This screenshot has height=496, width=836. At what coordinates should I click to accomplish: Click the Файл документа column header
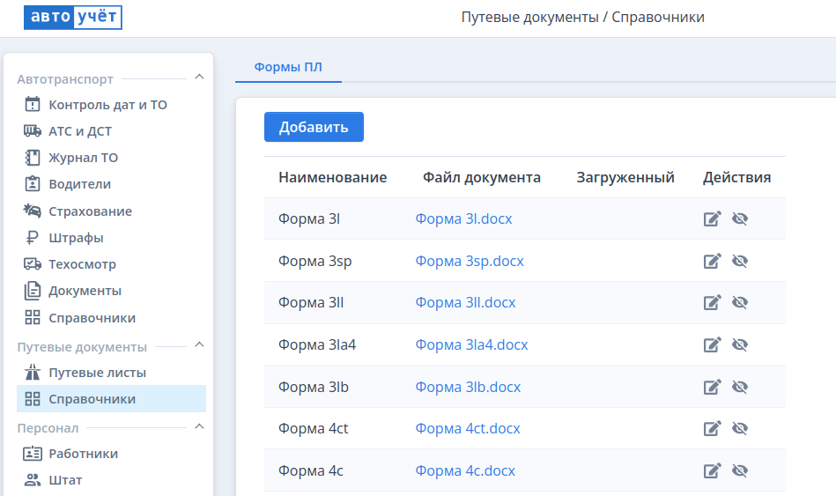[x=482, y=177]
